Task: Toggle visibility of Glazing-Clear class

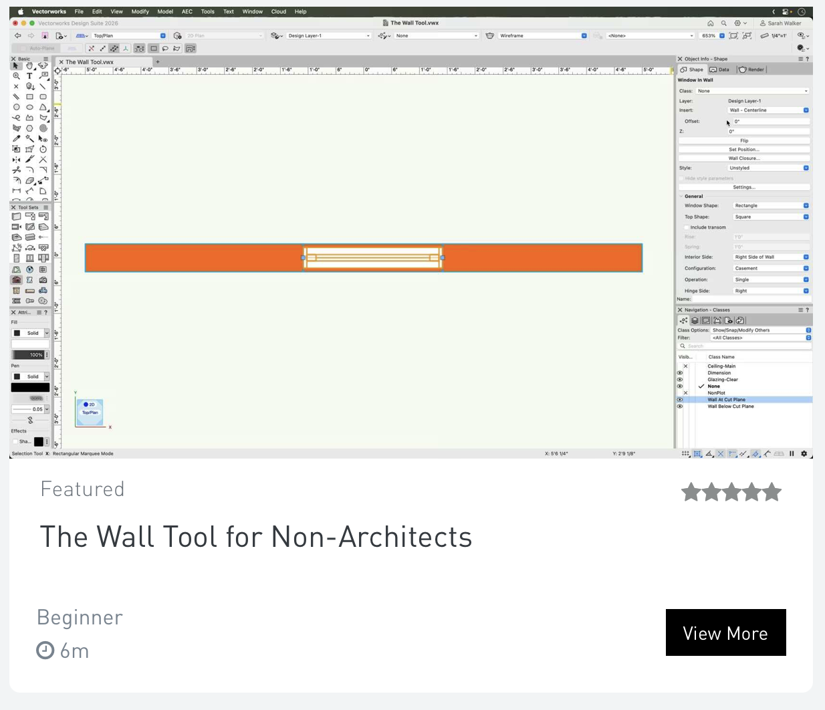Action: tap(680, 379)
